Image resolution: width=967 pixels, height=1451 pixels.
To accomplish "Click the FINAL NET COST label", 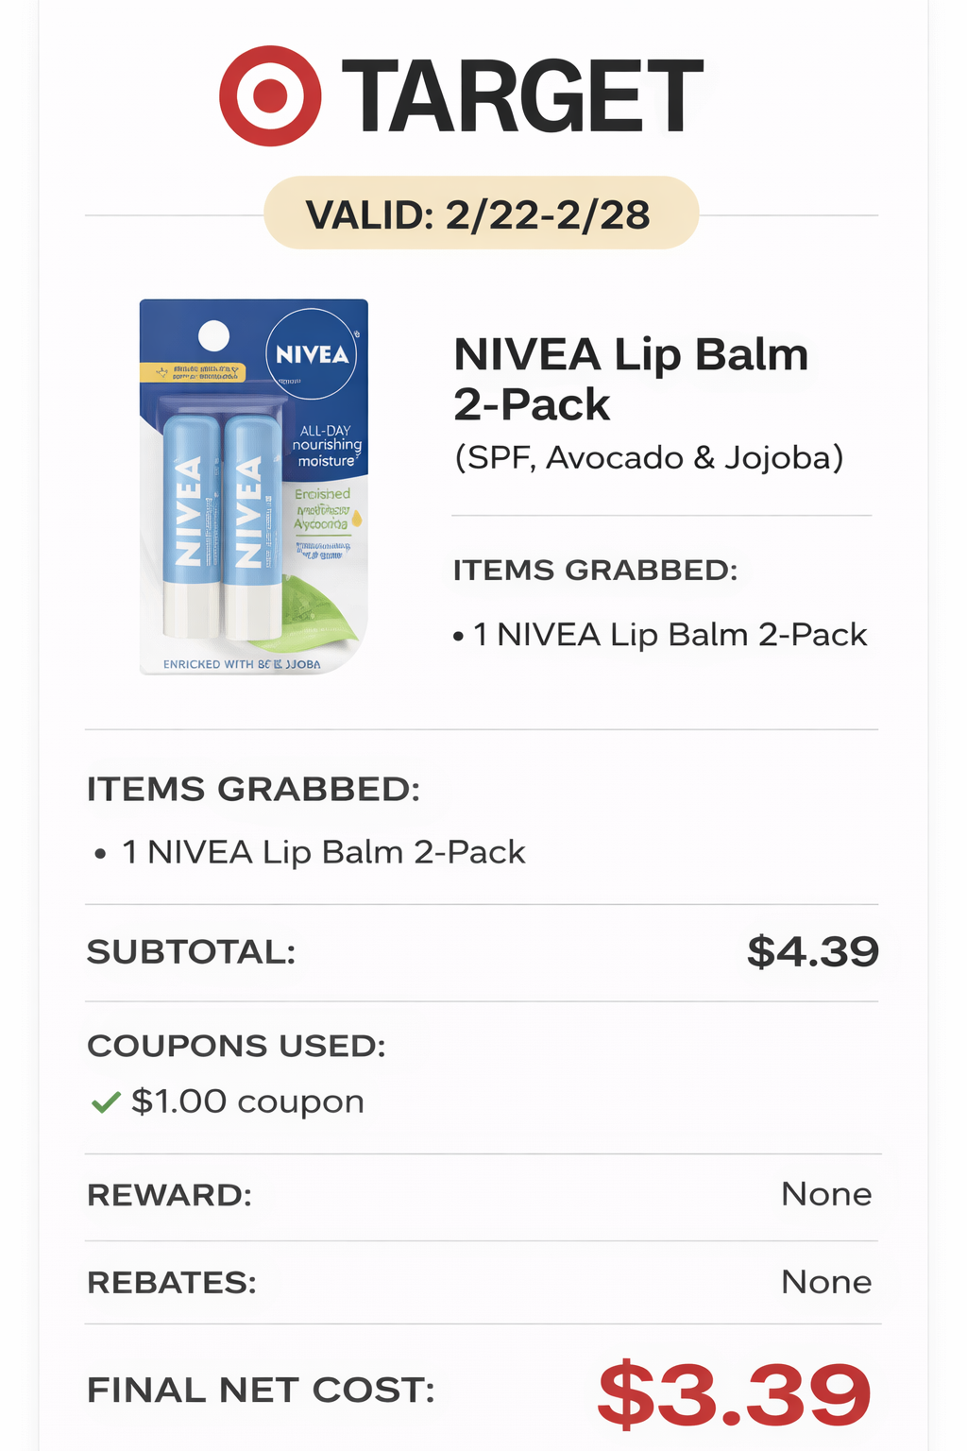I will coord(261,1391).
